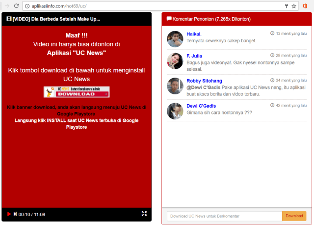The width and height of the screenshot is (314, 227).
Task: Open Haikal's profile avatar
Action: [x=175, y=39]
